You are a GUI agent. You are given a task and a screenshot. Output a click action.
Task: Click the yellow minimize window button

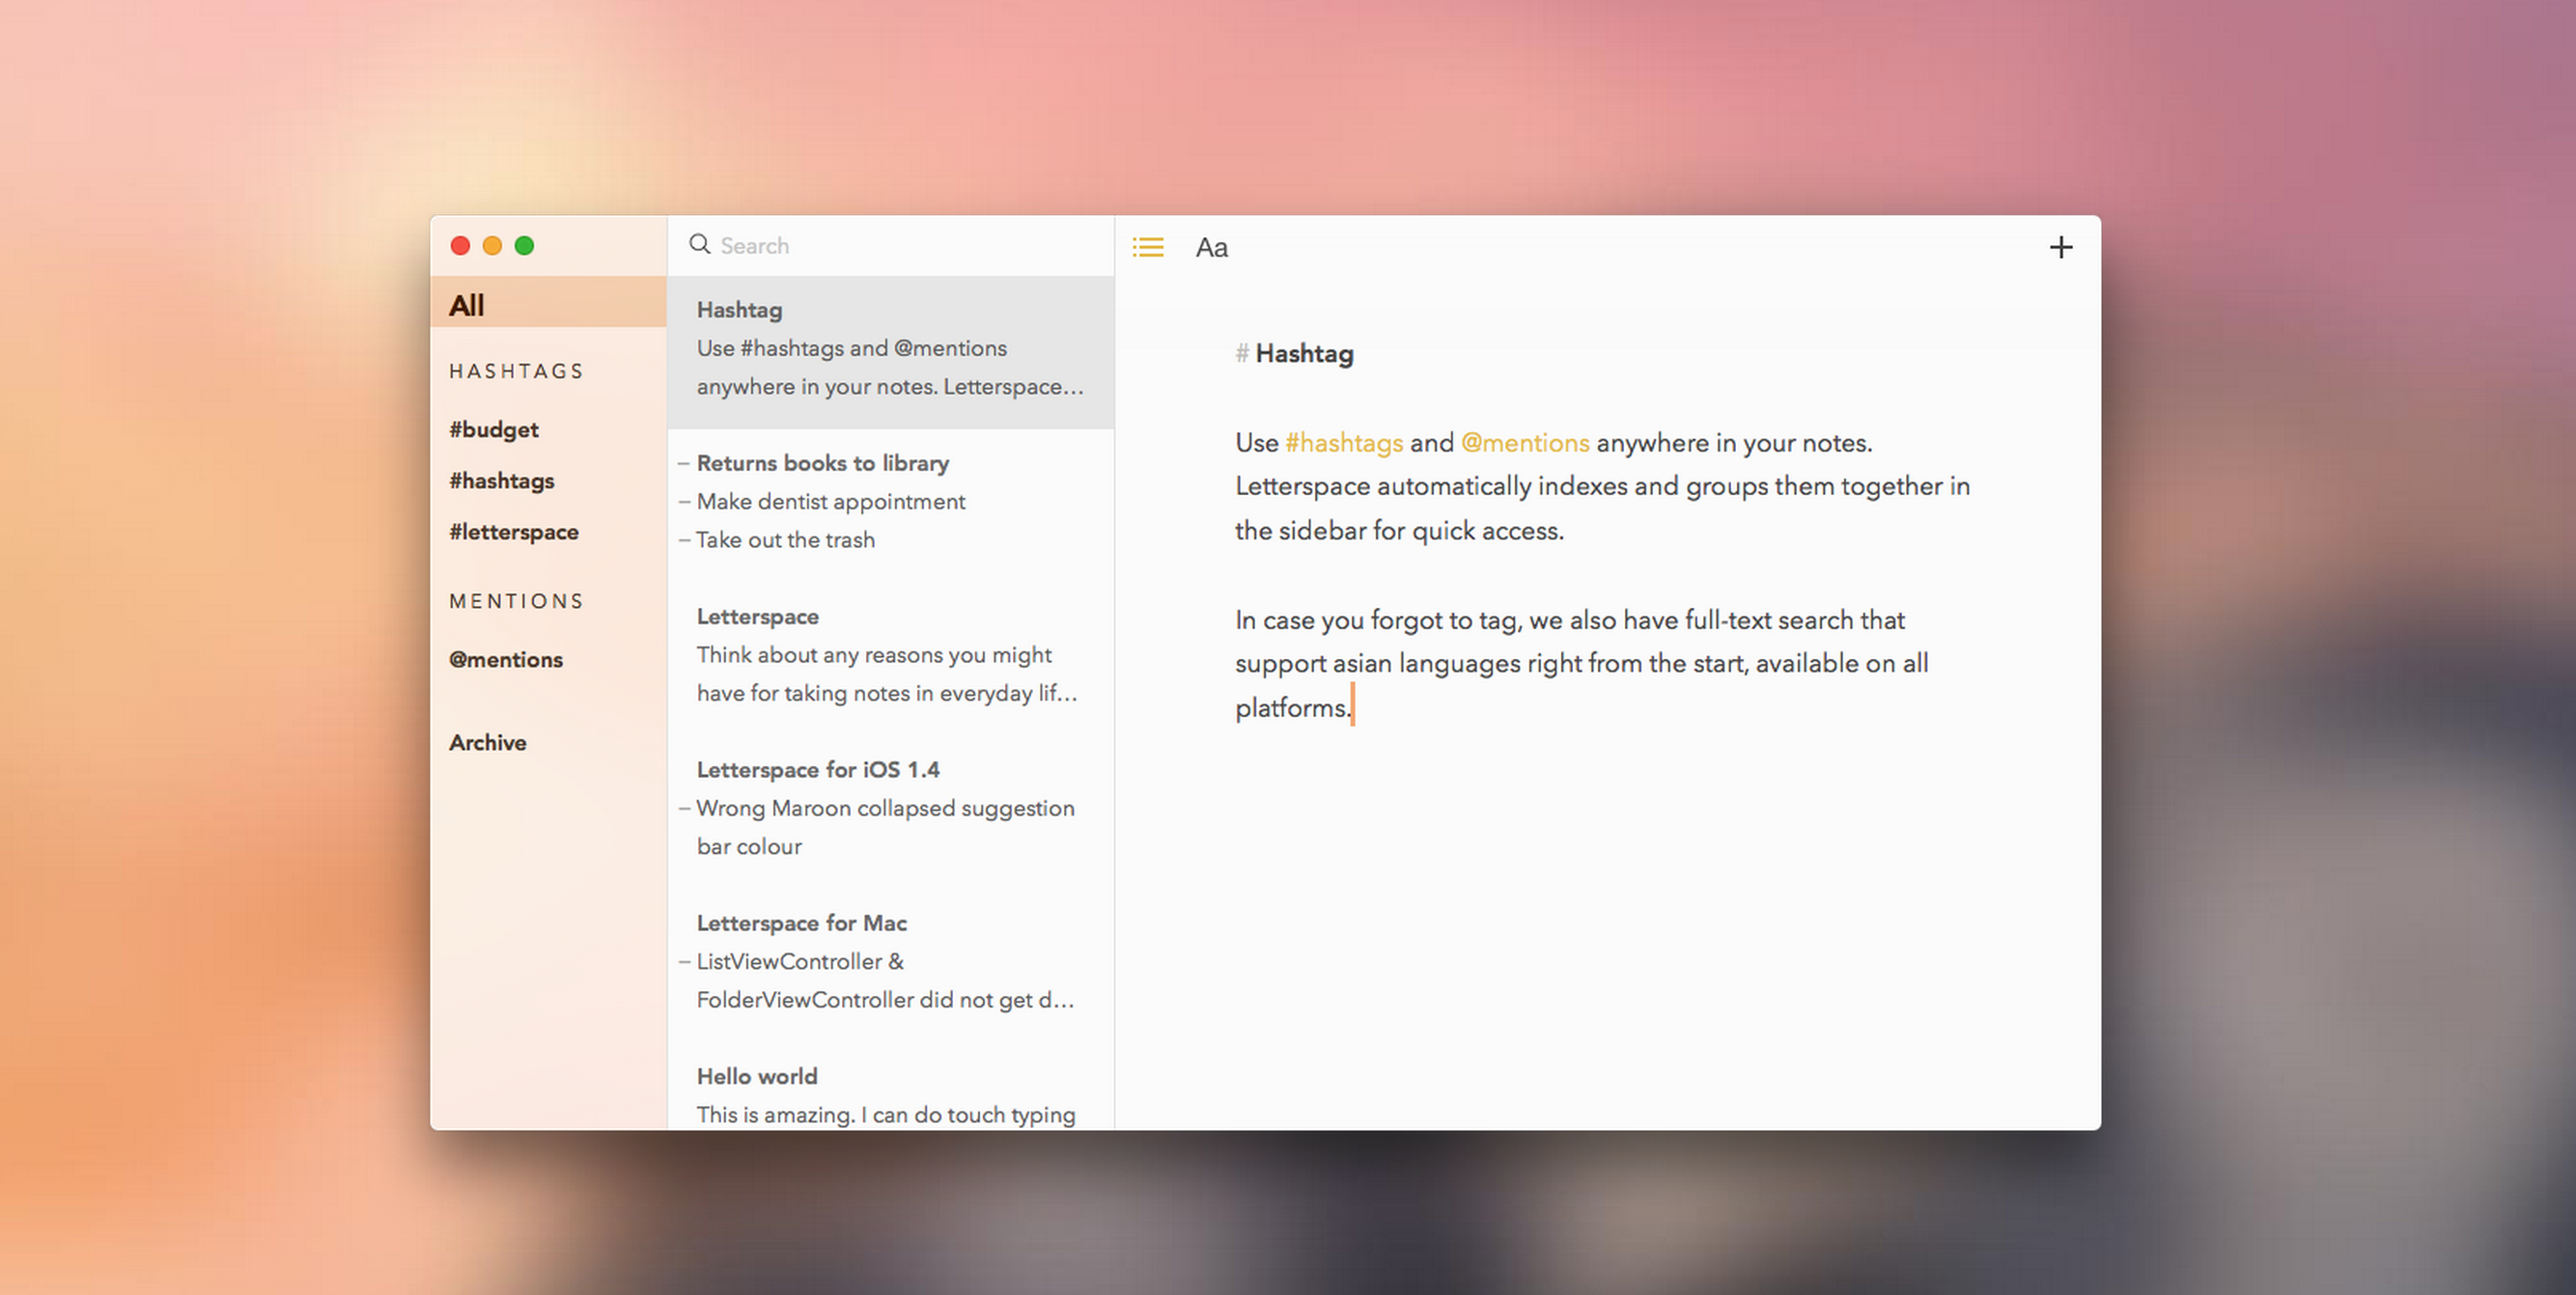(492, 246)
